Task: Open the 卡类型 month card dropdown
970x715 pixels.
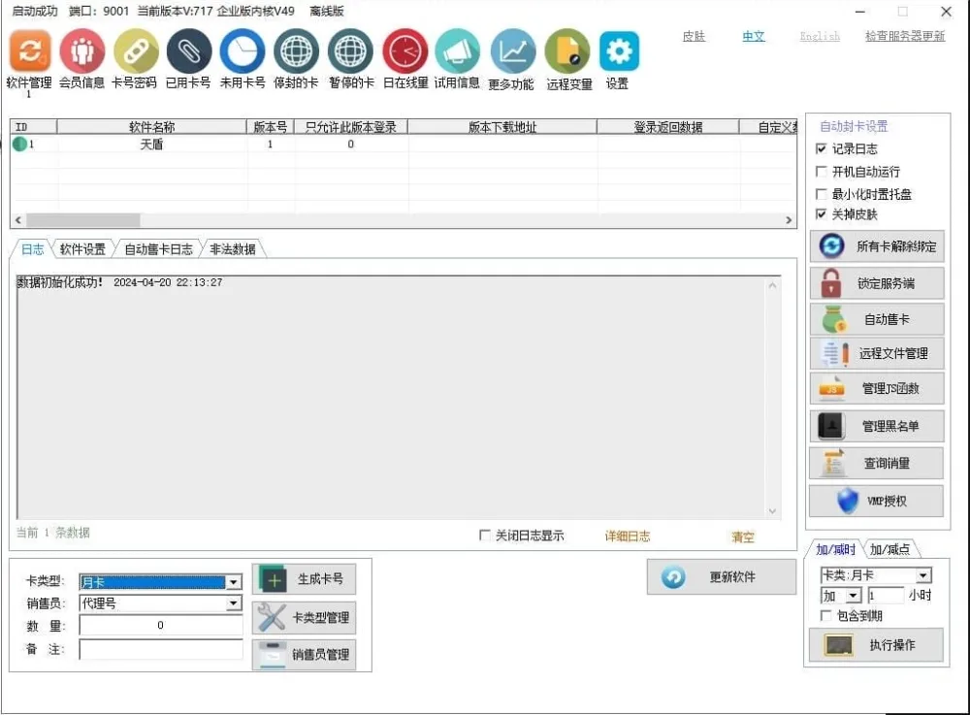Action: pyautogui.click(x=235, y=581)
